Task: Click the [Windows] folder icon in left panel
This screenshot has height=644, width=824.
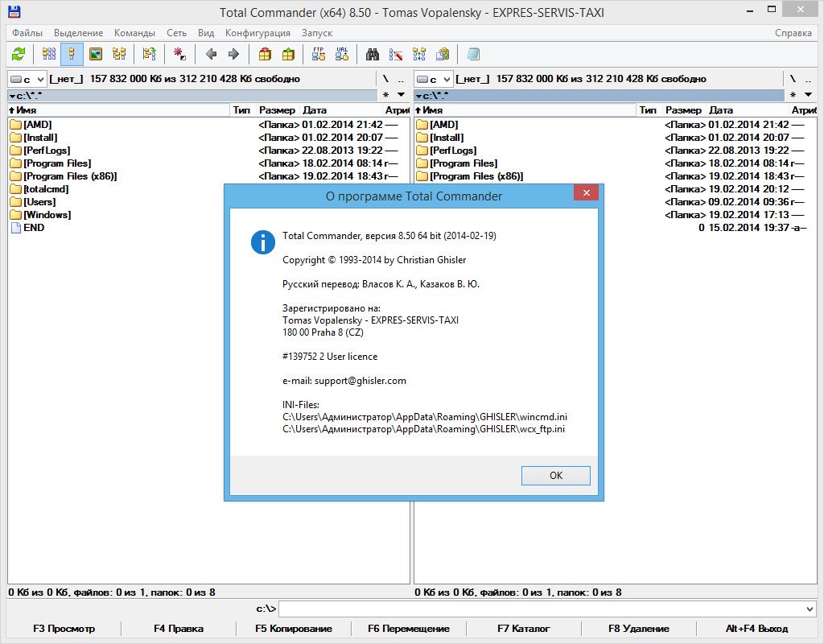Action: [x=16, y=215]
